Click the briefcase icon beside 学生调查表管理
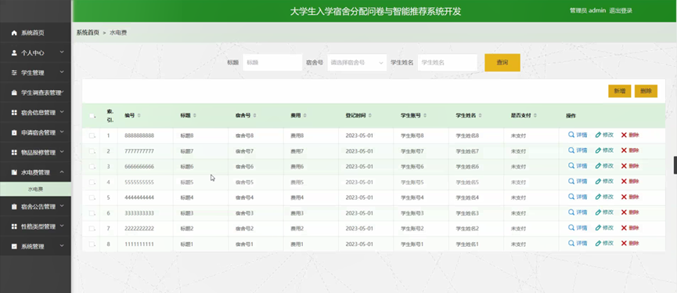This screenshot has width=677, height=293. 14,92
